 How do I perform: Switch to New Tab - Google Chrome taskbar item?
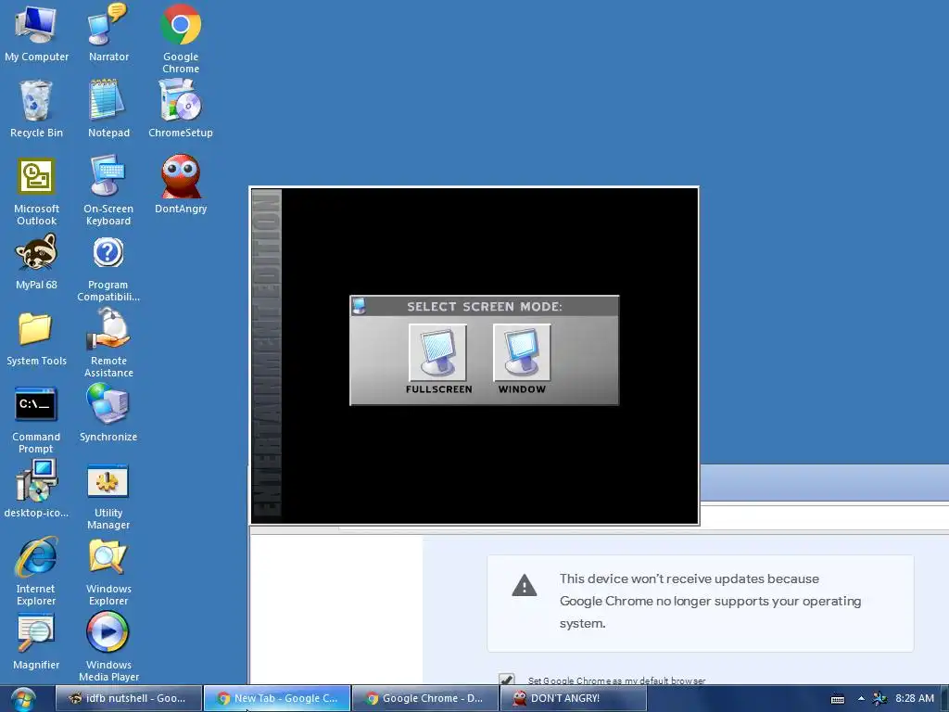click(277, 698)
